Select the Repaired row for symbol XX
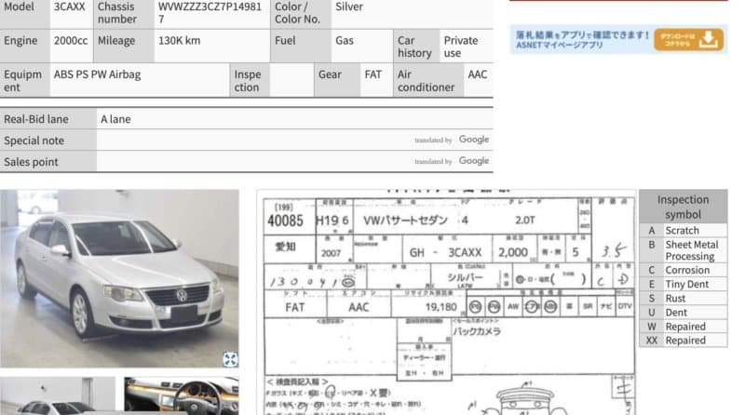The width and height of the screenshot is (745, 415). 683,341
